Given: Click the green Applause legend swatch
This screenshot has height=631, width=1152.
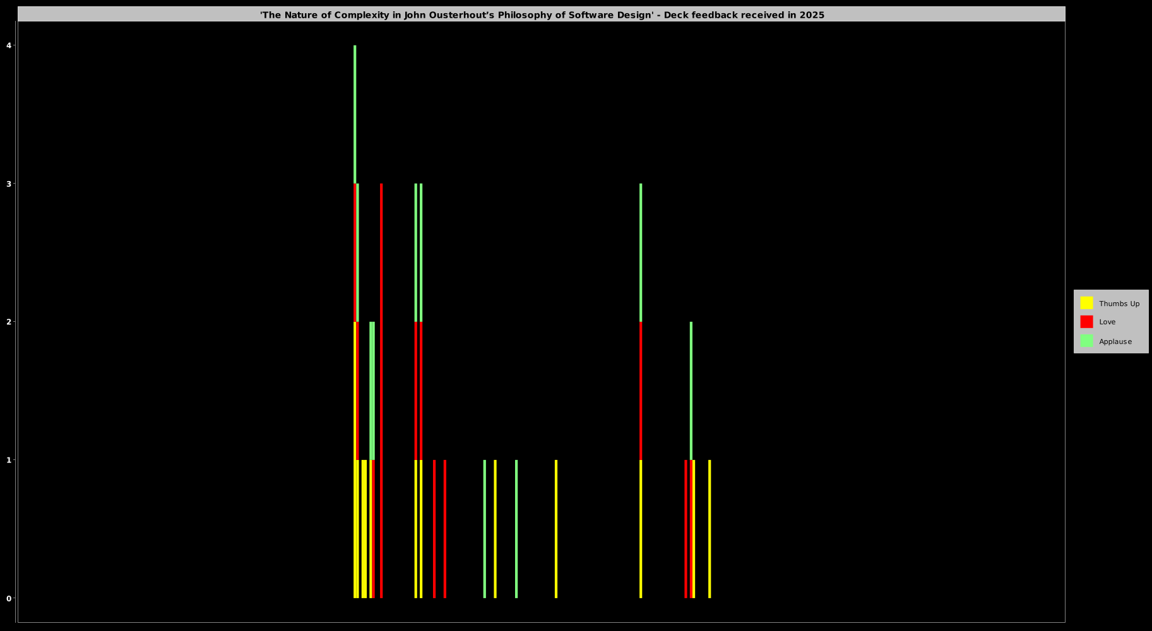Looking at the screenshot, I should pos(1086,341).
